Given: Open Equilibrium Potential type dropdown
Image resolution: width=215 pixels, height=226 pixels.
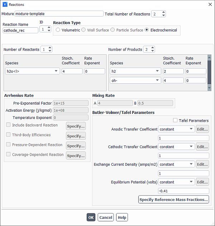Looking at the screenshot, I should coord(176,182).
